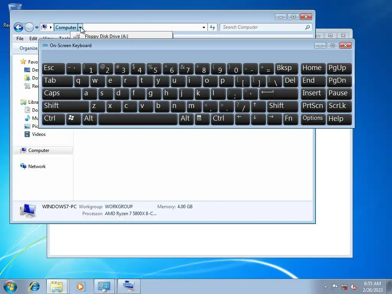
Task: Toggle the left Ctrl key
Action: 54,119
